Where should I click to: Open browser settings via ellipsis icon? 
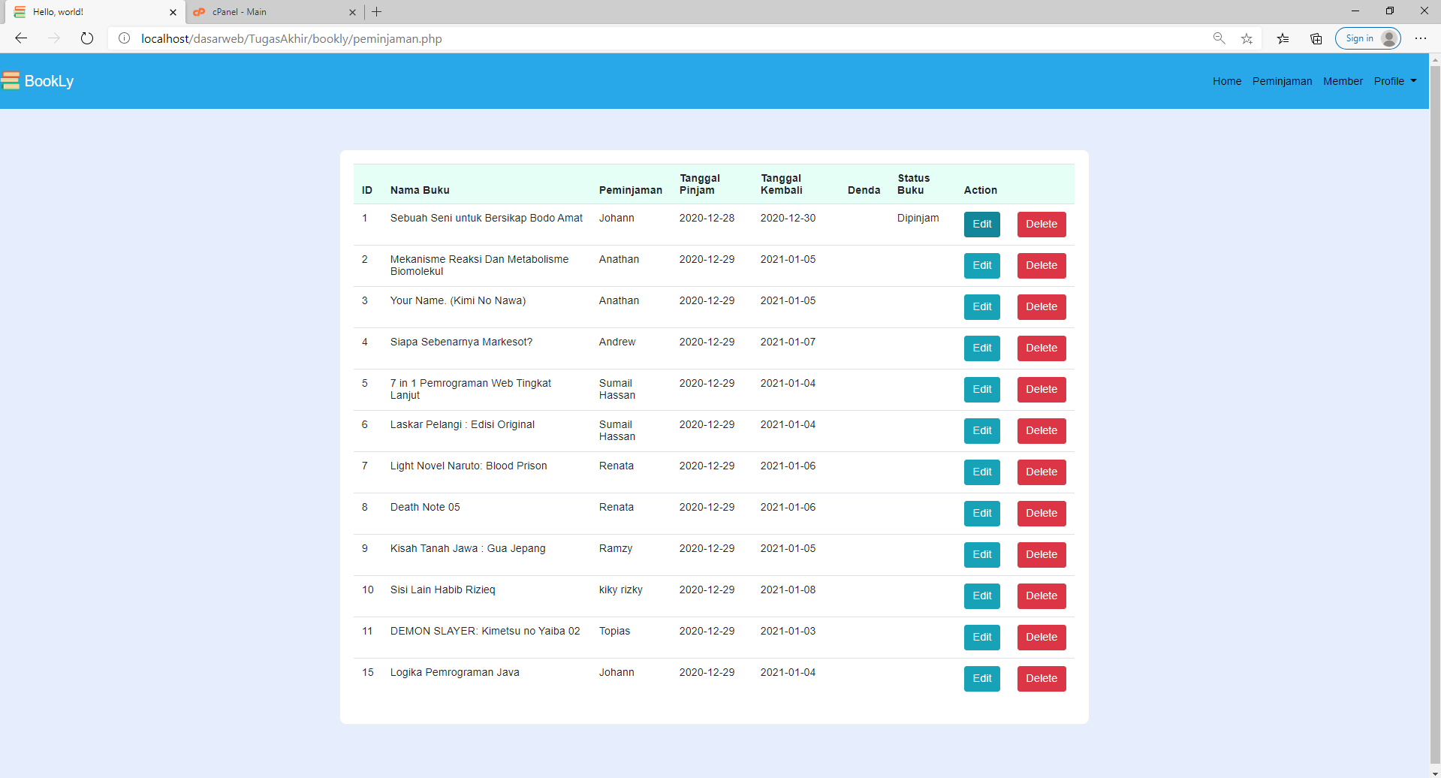(x=1421, y=38)
